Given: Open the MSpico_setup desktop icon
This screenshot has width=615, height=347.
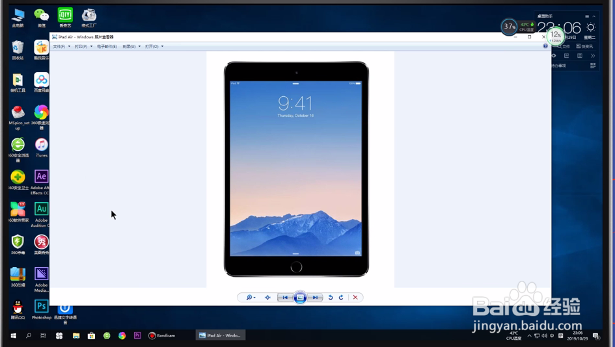Looking at the screenshot, I should point(18,117).
